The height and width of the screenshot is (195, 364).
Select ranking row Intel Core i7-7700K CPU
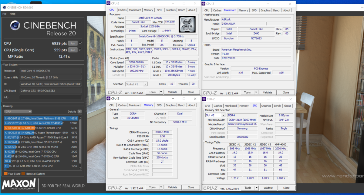coord(41,152)
